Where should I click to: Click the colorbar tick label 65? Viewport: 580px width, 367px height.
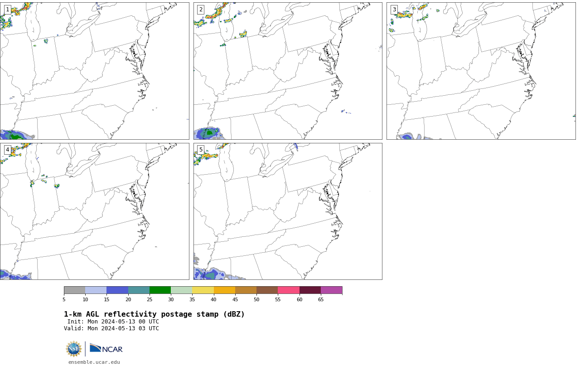pyautogui.click(x=321, y=299)
